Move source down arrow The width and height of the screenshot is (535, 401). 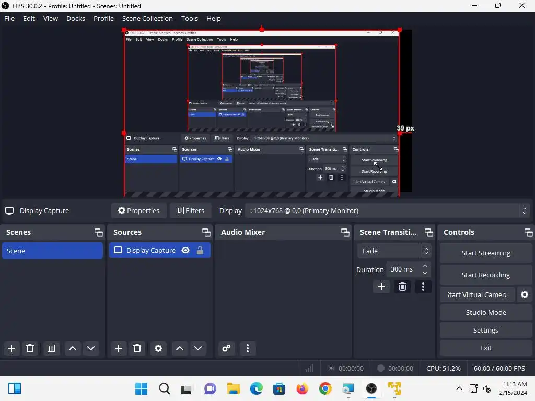[x=198, y=348]
